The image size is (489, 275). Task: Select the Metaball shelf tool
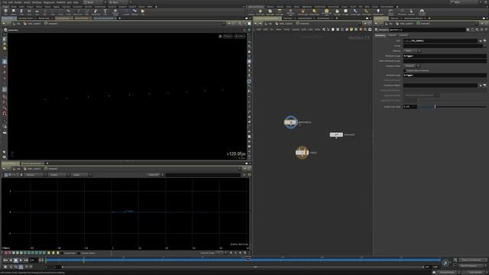point(134,12)
